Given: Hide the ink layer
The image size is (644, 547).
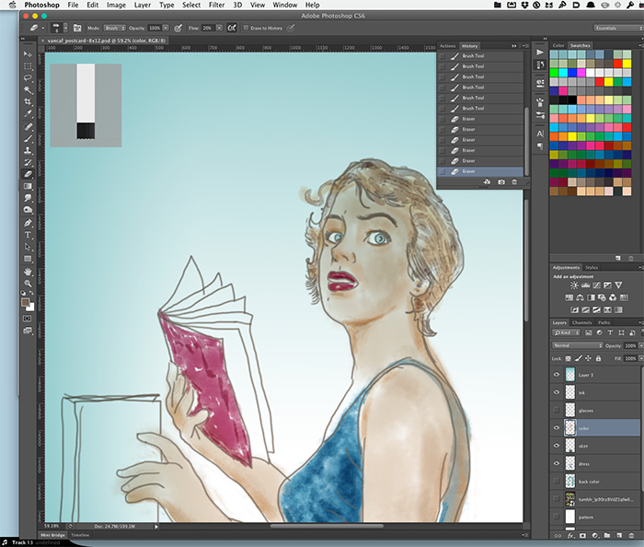Looking at the screenshot, I should click(x=557, y=392).
